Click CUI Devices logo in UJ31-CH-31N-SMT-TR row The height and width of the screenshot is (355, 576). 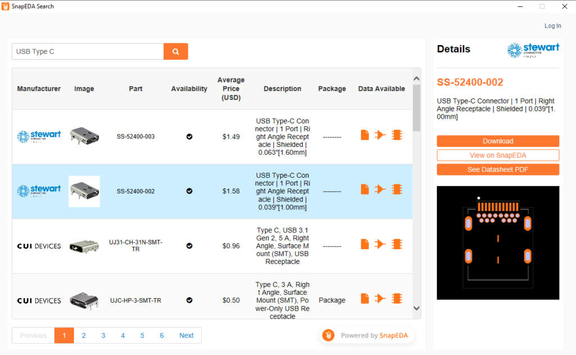pos(39,246)
